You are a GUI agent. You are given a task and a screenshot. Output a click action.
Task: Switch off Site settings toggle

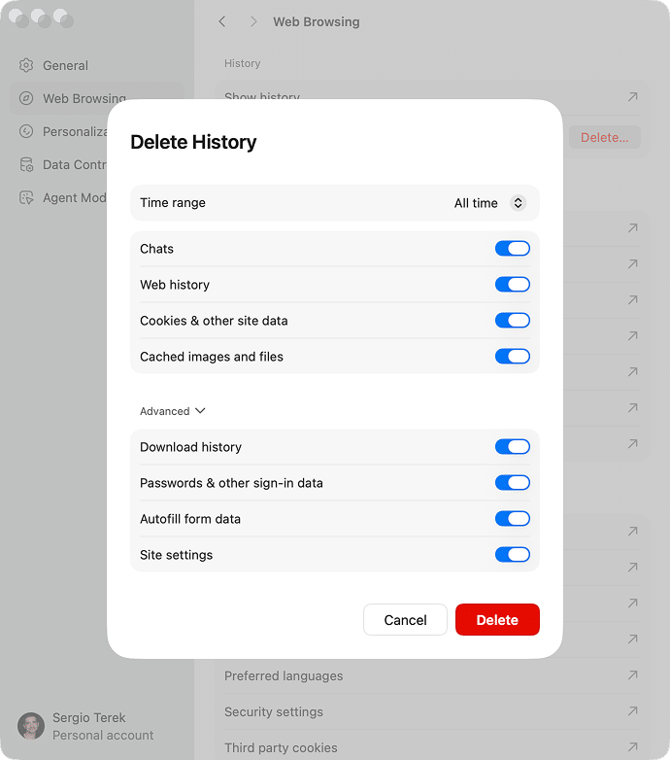point(512,555)
